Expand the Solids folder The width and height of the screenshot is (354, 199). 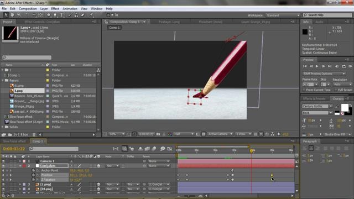pyautogui.click(x=3, y=127)
